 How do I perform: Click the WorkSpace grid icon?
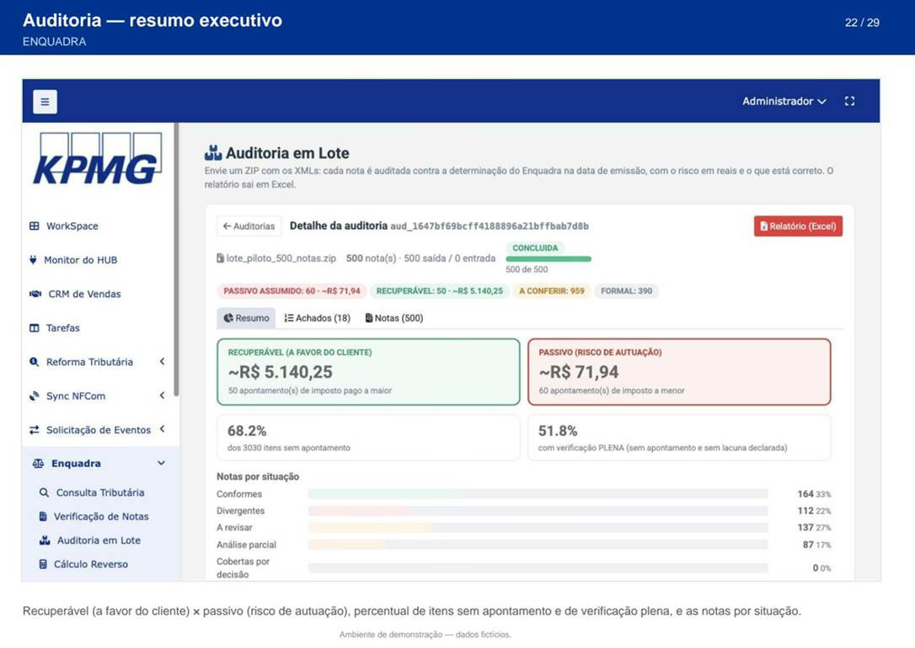point(35,226)
